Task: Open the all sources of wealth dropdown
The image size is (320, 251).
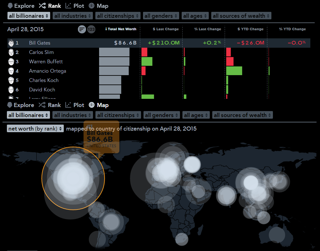Action: point(241,15)
